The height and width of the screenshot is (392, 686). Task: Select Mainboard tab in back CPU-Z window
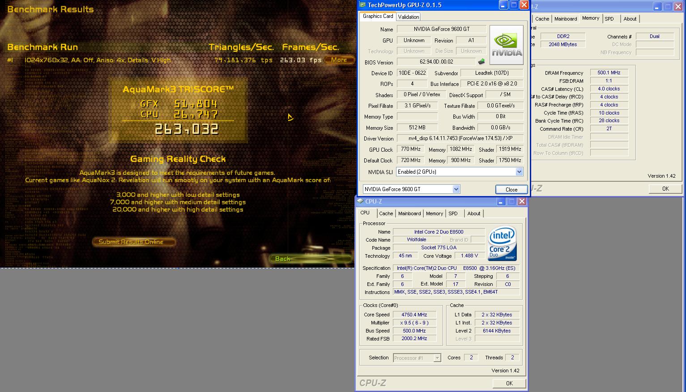[566, 19]
